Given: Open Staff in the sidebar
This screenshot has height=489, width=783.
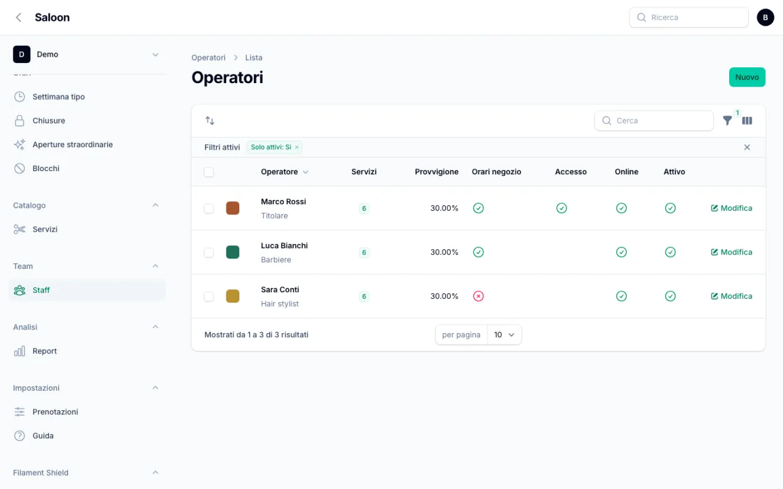Looking at the screenshot, I should point(87,290).
